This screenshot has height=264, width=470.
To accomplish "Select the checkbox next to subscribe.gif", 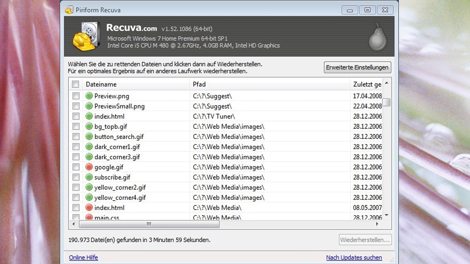I will pos(76,177).
